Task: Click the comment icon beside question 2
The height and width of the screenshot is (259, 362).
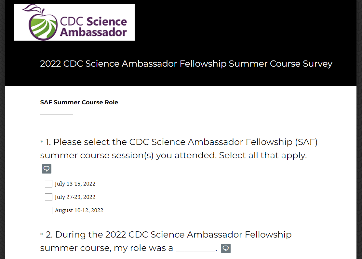Action: pyautogui.click(x=226, y=249)
